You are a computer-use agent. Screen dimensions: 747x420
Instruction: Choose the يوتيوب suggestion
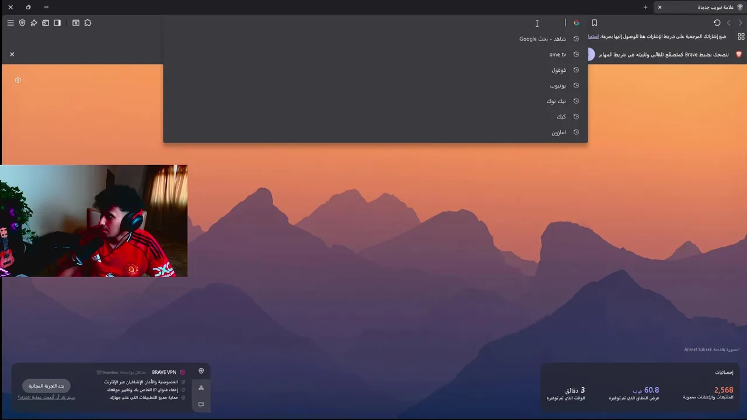point(375,85)
